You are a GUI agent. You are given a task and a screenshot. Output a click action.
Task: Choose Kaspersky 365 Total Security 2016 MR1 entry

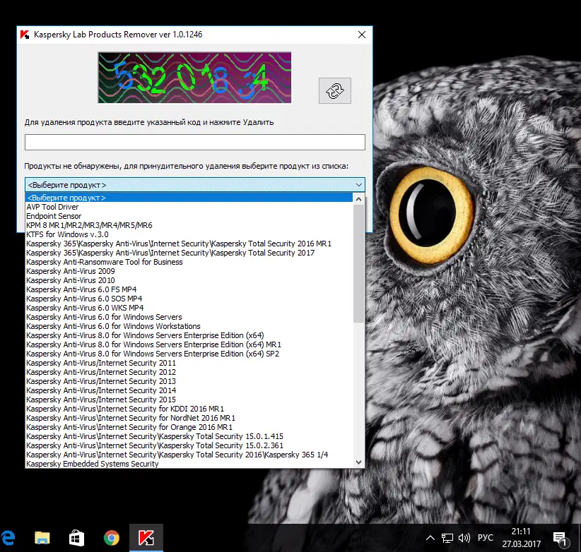tap(189, 244)
